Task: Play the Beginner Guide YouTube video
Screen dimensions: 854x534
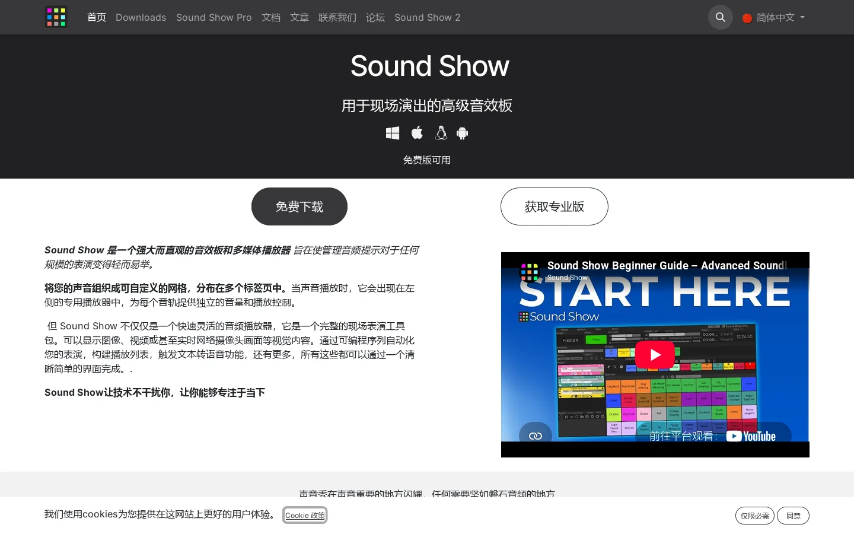Action: pos(655,354)
